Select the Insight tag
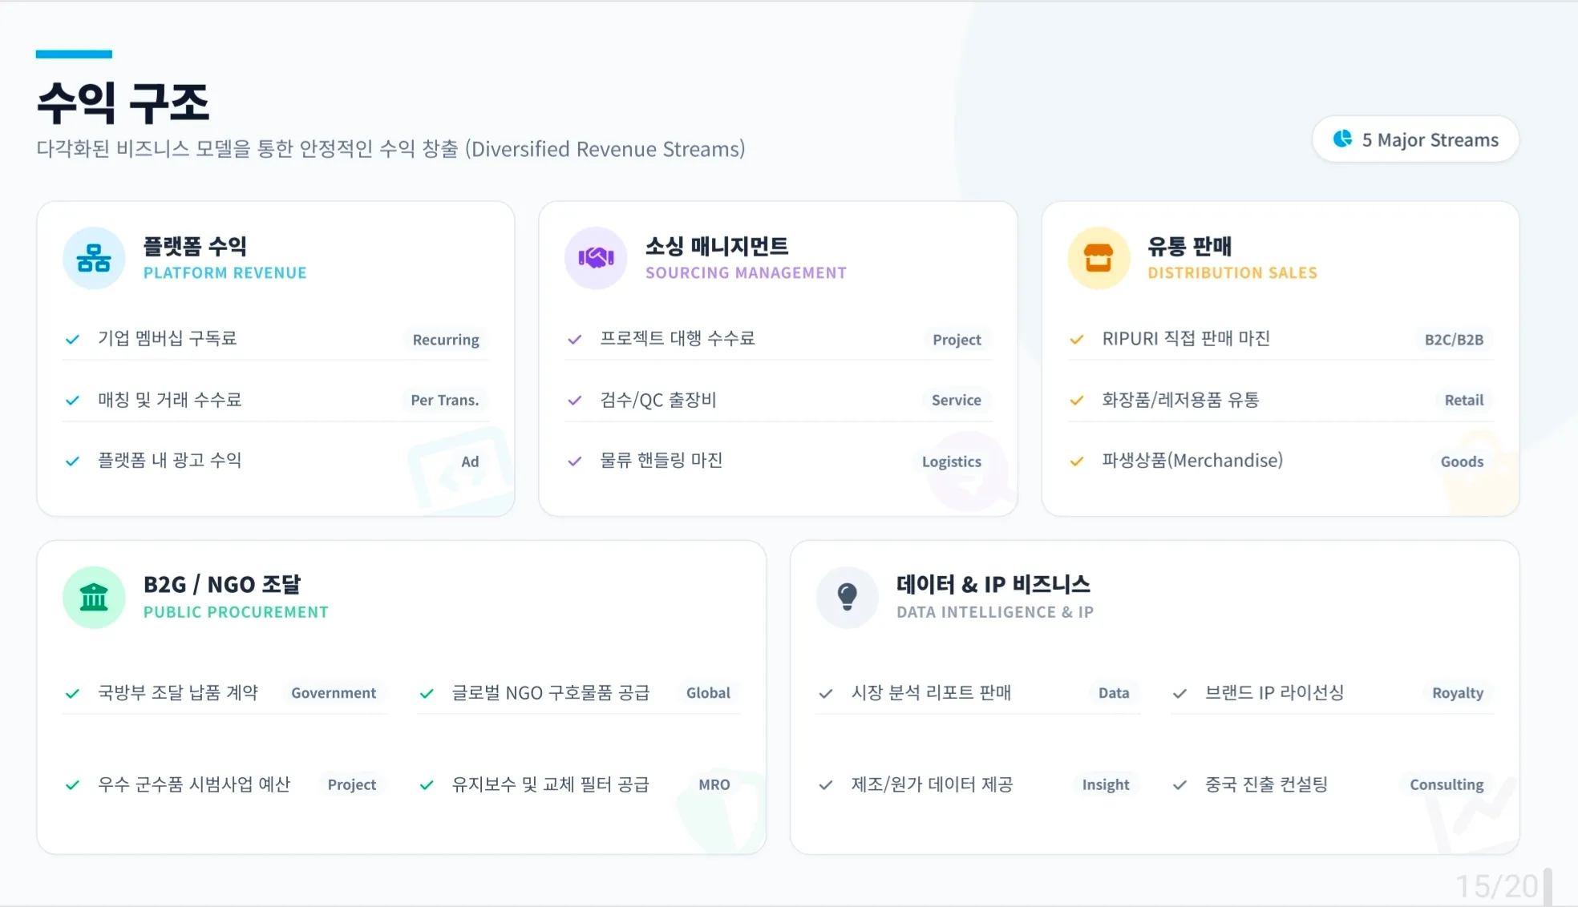This screenshot has height=907, width=1578. 1106,784
